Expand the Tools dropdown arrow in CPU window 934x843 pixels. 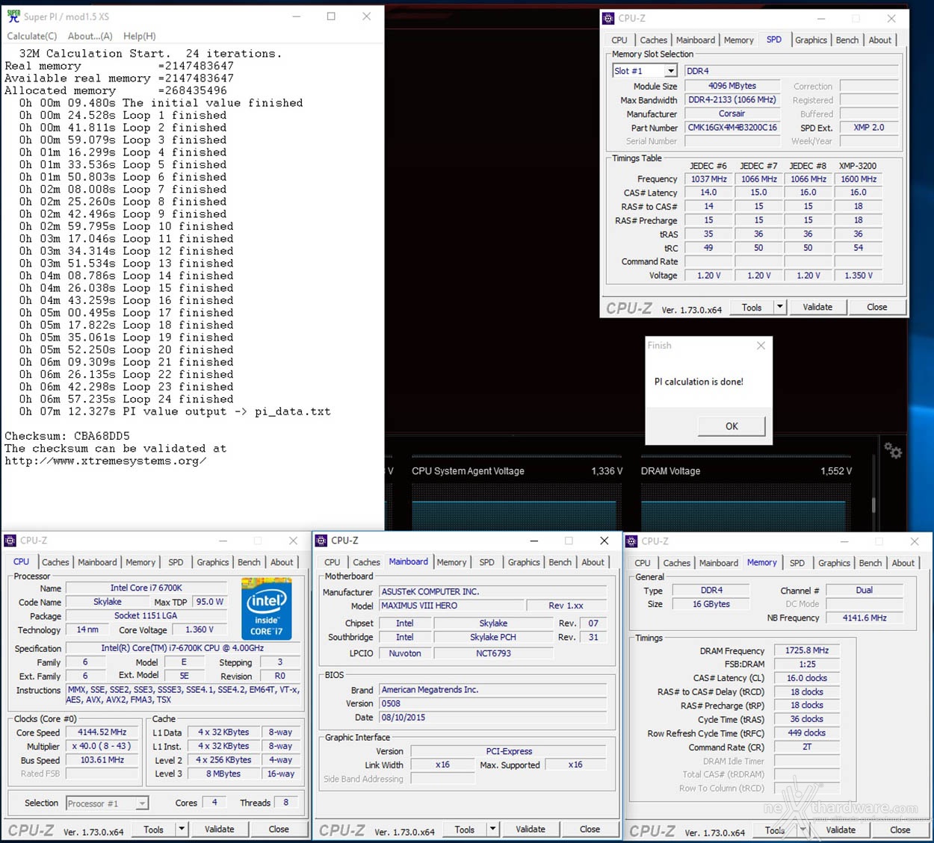(x=182, y=830)
